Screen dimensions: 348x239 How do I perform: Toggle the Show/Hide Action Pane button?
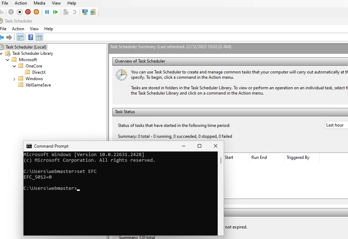(x=39, y=38)
